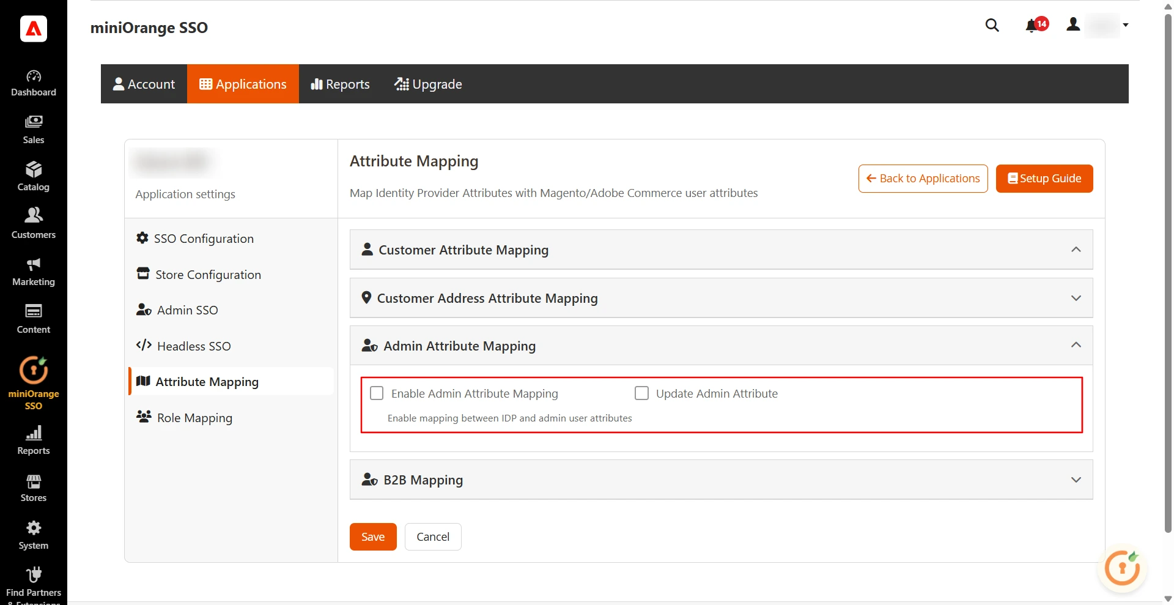Click the Admin SSO user icon
This screenshot has width=1174, height=605.
144,310
